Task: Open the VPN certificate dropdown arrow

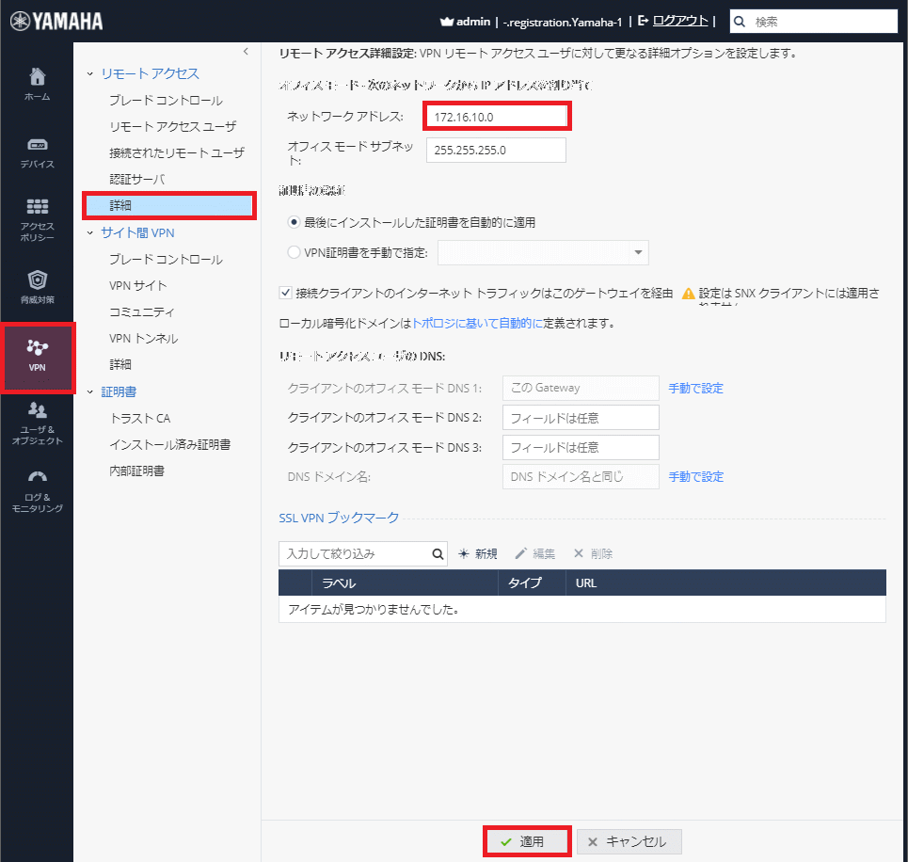Action: [638, 252]
